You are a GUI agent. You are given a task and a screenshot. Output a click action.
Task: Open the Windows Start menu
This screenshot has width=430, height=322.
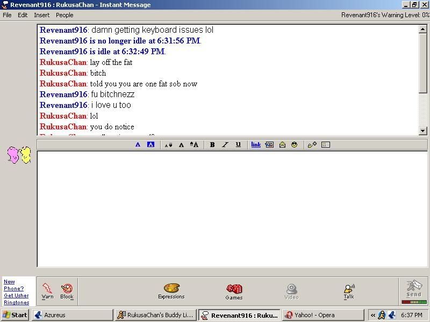tap(15, 315)
